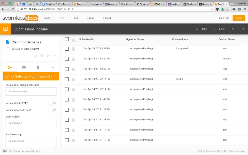Click the orange pipeline inbox icon
The height and width of the screenshot is (155, 248).
(5, 29)
